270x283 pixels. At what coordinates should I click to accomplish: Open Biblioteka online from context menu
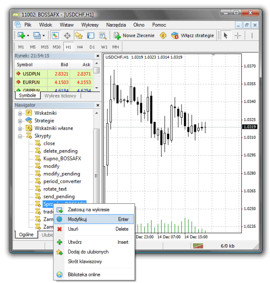[94, 275]
